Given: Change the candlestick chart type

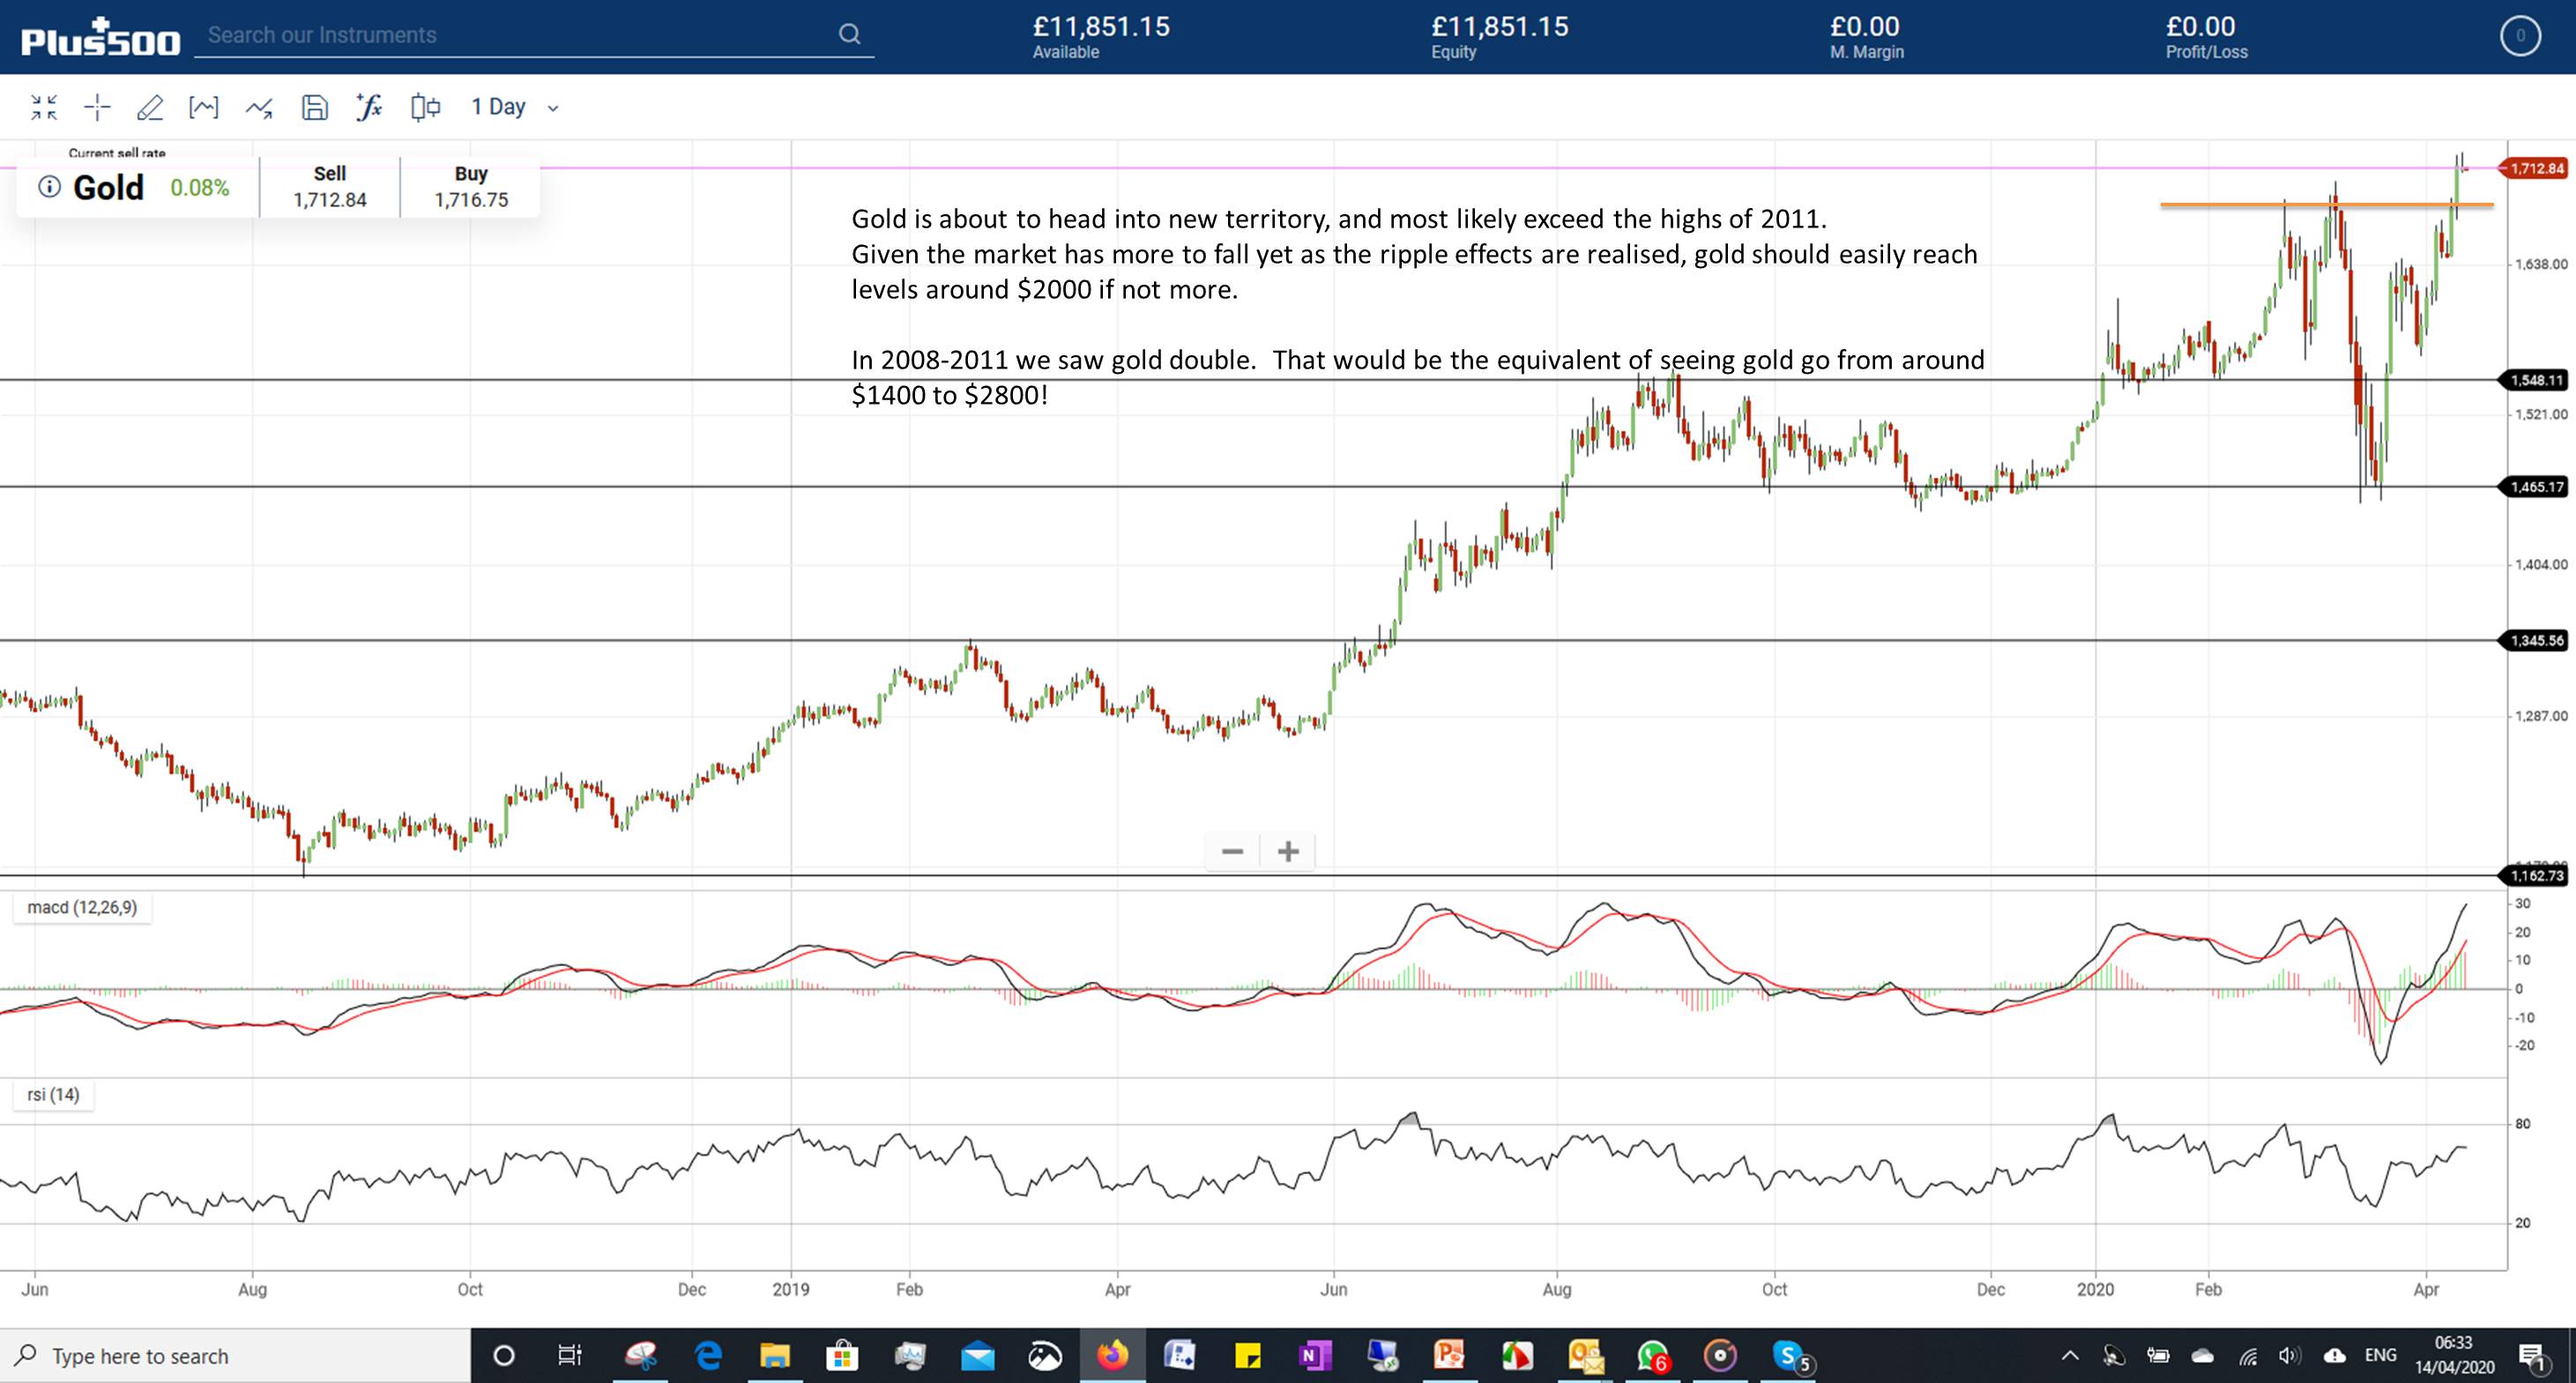Looking at the screenshot, I should (x=425, y=107).
